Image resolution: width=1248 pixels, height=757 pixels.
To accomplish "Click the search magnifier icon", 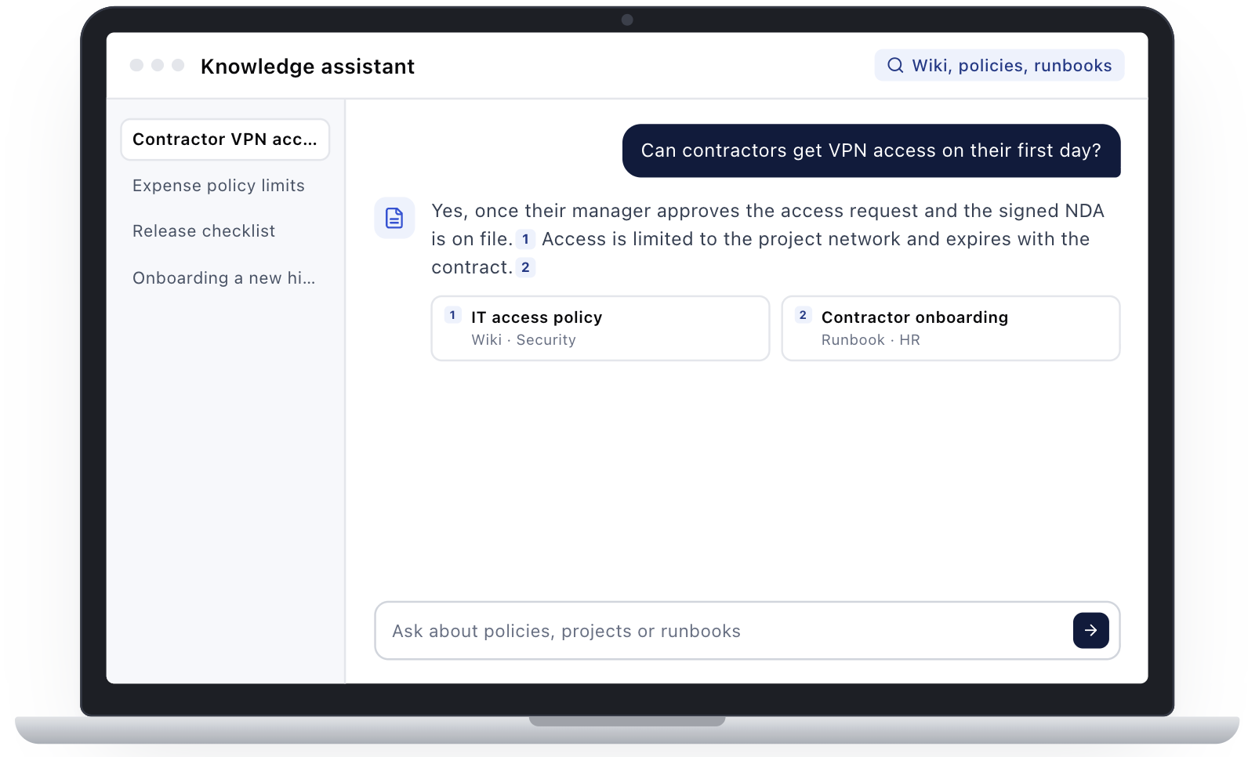I will click(x=895, y=65).
